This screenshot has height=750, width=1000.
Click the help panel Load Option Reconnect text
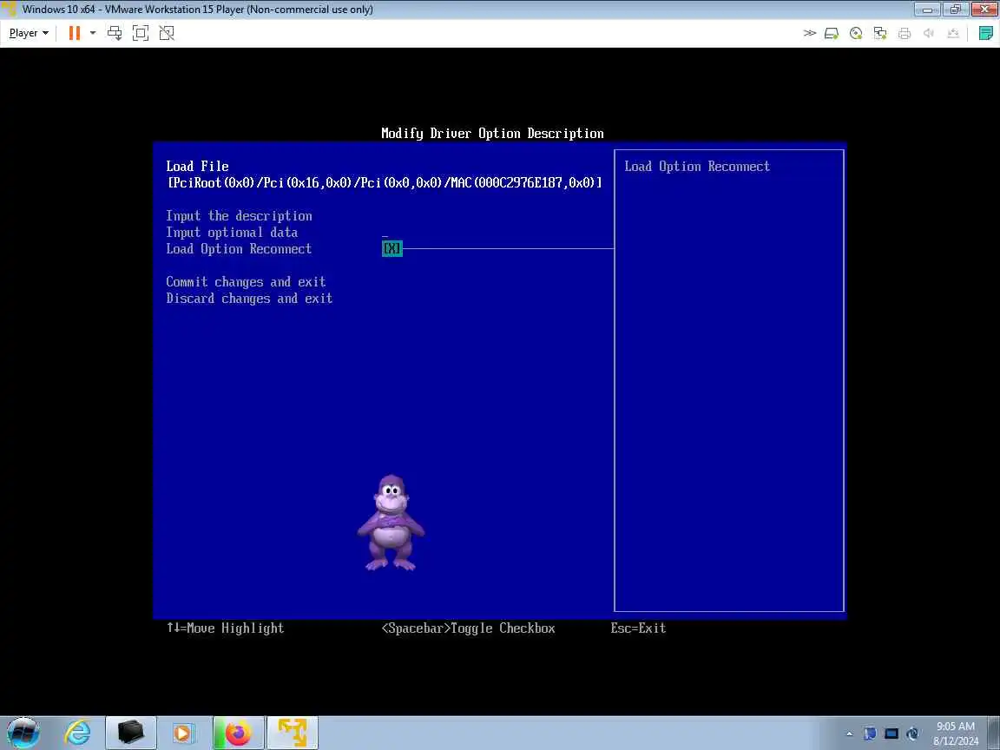(x=697, y=167)
